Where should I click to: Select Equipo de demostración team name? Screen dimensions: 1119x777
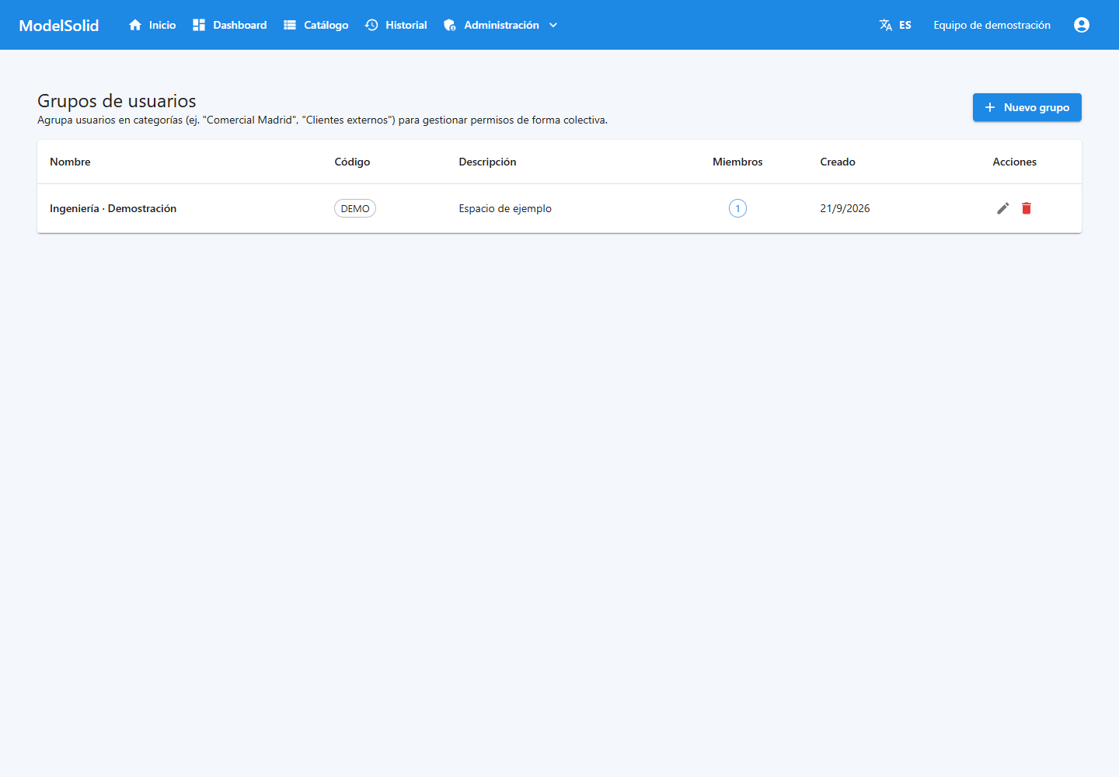[992, 25]
